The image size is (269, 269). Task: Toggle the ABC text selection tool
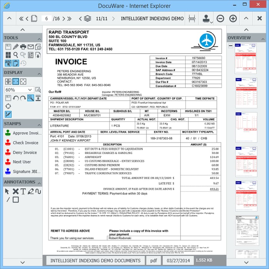(8, 63)
